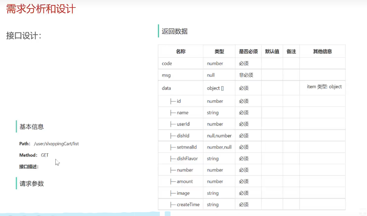Click the GET method label

pos(44,155)
